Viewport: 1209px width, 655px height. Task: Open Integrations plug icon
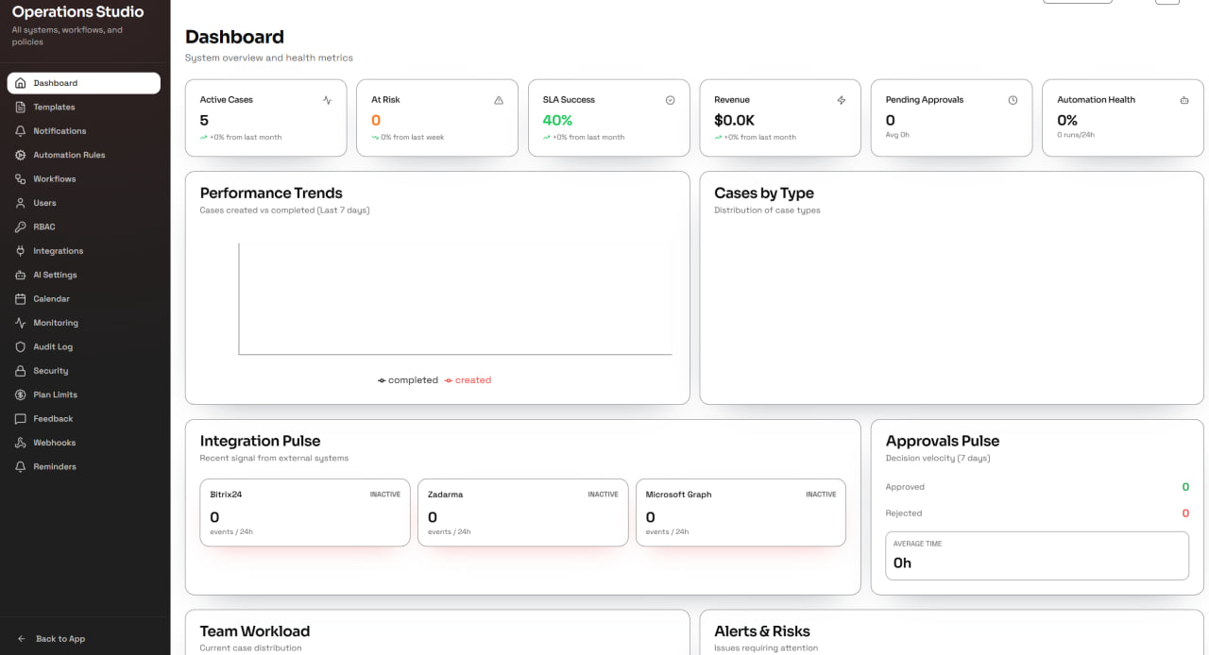[x=21, y=251]
